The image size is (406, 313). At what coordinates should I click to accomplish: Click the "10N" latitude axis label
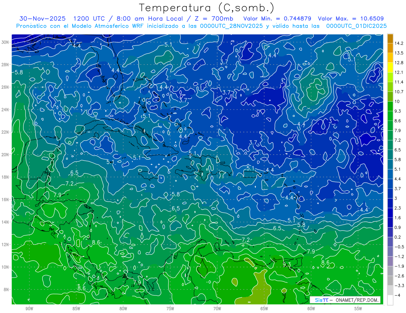pos(5,267)
